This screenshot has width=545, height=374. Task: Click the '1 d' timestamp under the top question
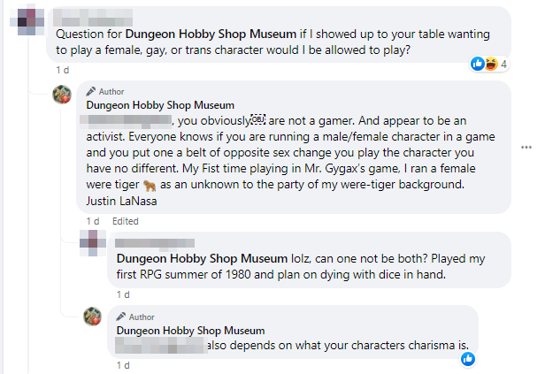pyautogui.click(x=62, y=70)
